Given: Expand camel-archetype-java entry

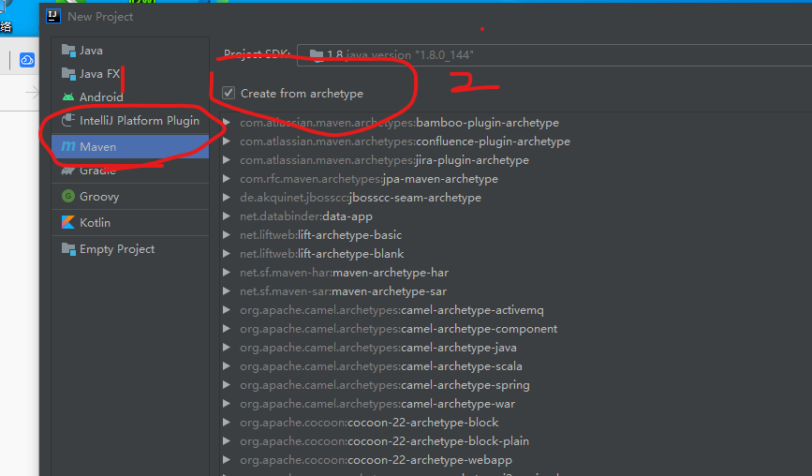Looking at the screenshot, I should pyautogui.click(x=227, y=347).
